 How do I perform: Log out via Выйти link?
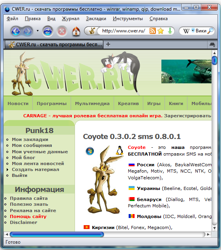[x=19, y=175]
